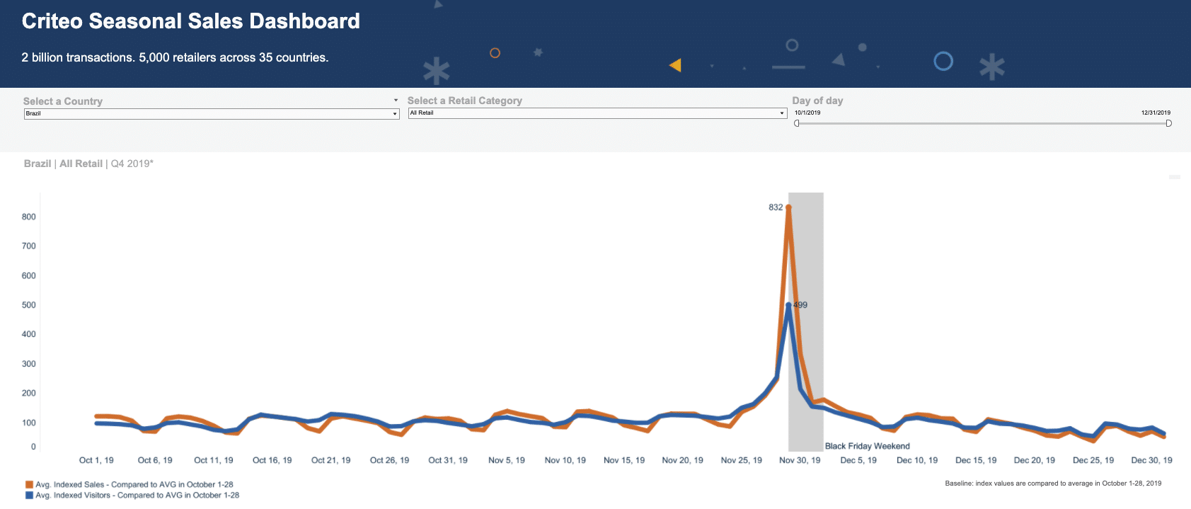Screen dimensions: 1191x509
Task: Click the Nov 15, 19 axis label
Action: tap(624, 460)
